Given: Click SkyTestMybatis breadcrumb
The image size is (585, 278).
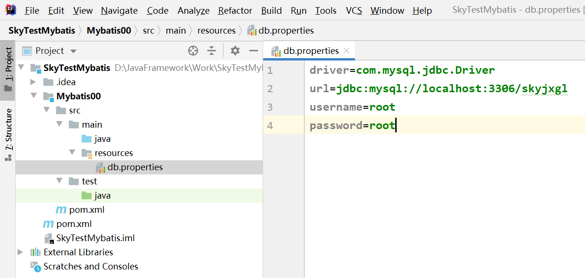Looking at the screenshot, I should 42,30.
